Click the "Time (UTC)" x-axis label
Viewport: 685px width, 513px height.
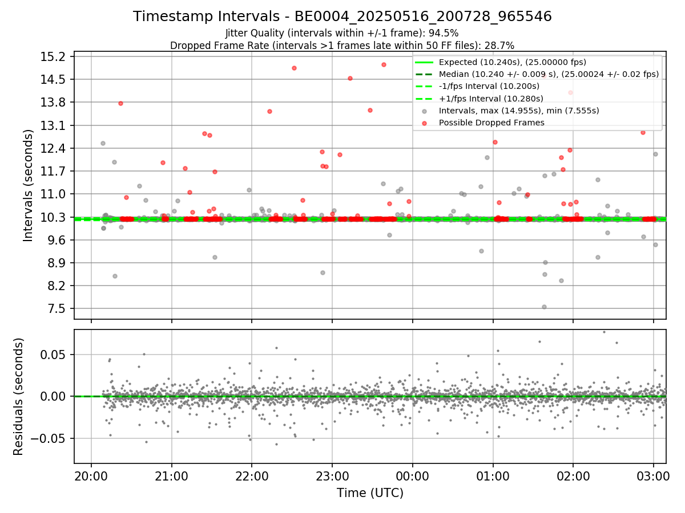click(370, 493)
